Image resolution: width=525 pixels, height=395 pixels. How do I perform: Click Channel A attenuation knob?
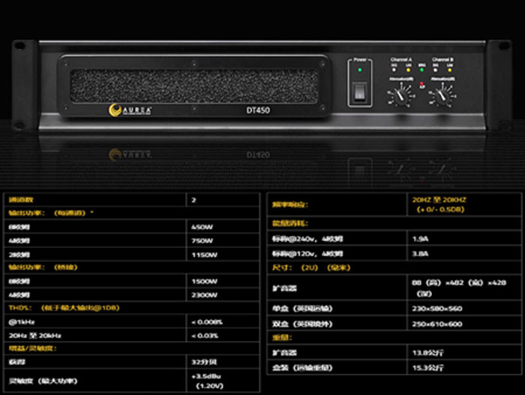(400, 96)
